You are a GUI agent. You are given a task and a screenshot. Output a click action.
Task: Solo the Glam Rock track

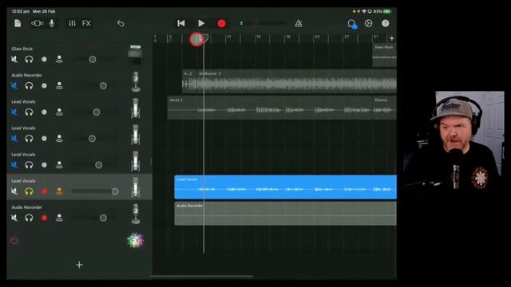coord(29,59)
